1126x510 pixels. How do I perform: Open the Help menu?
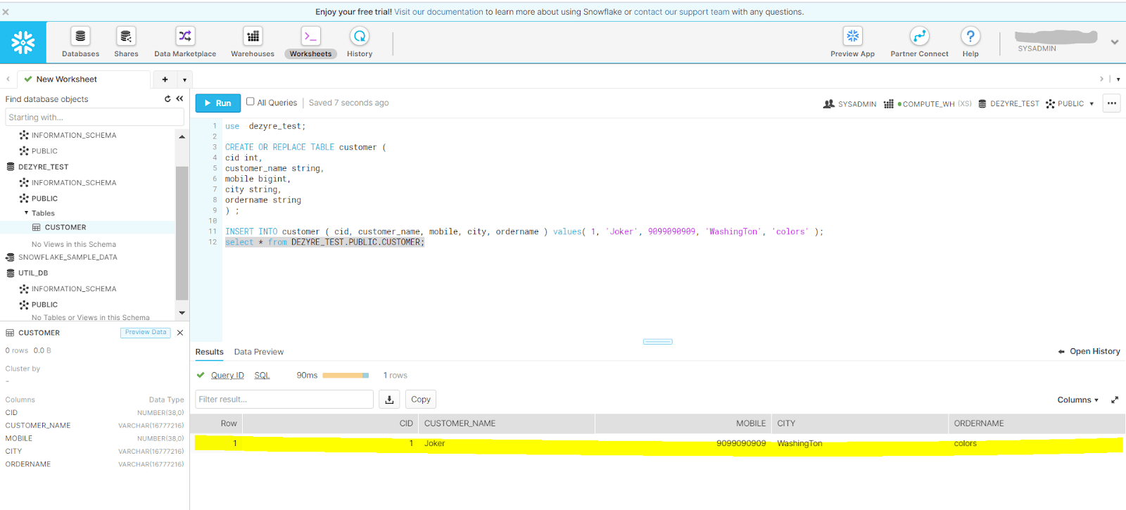(x=970, y=42)
